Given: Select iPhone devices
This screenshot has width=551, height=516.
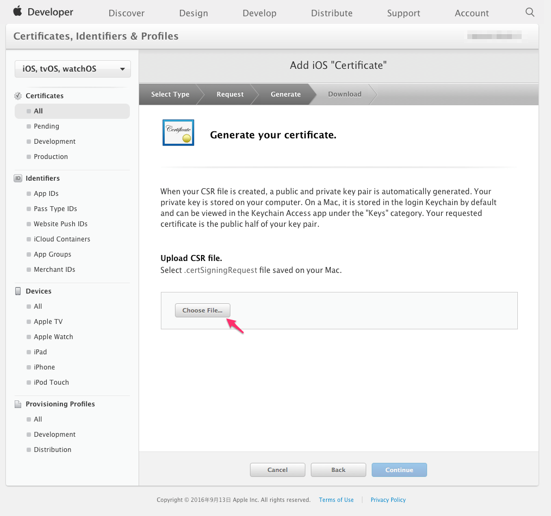Looking at the screenshot, I should pyautogui.click(x=44, y=367).
